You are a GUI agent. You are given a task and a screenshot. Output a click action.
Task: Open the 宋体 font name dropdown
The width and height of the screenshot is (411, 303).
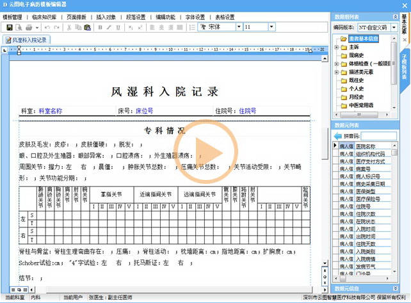click(x=238, y=28)
